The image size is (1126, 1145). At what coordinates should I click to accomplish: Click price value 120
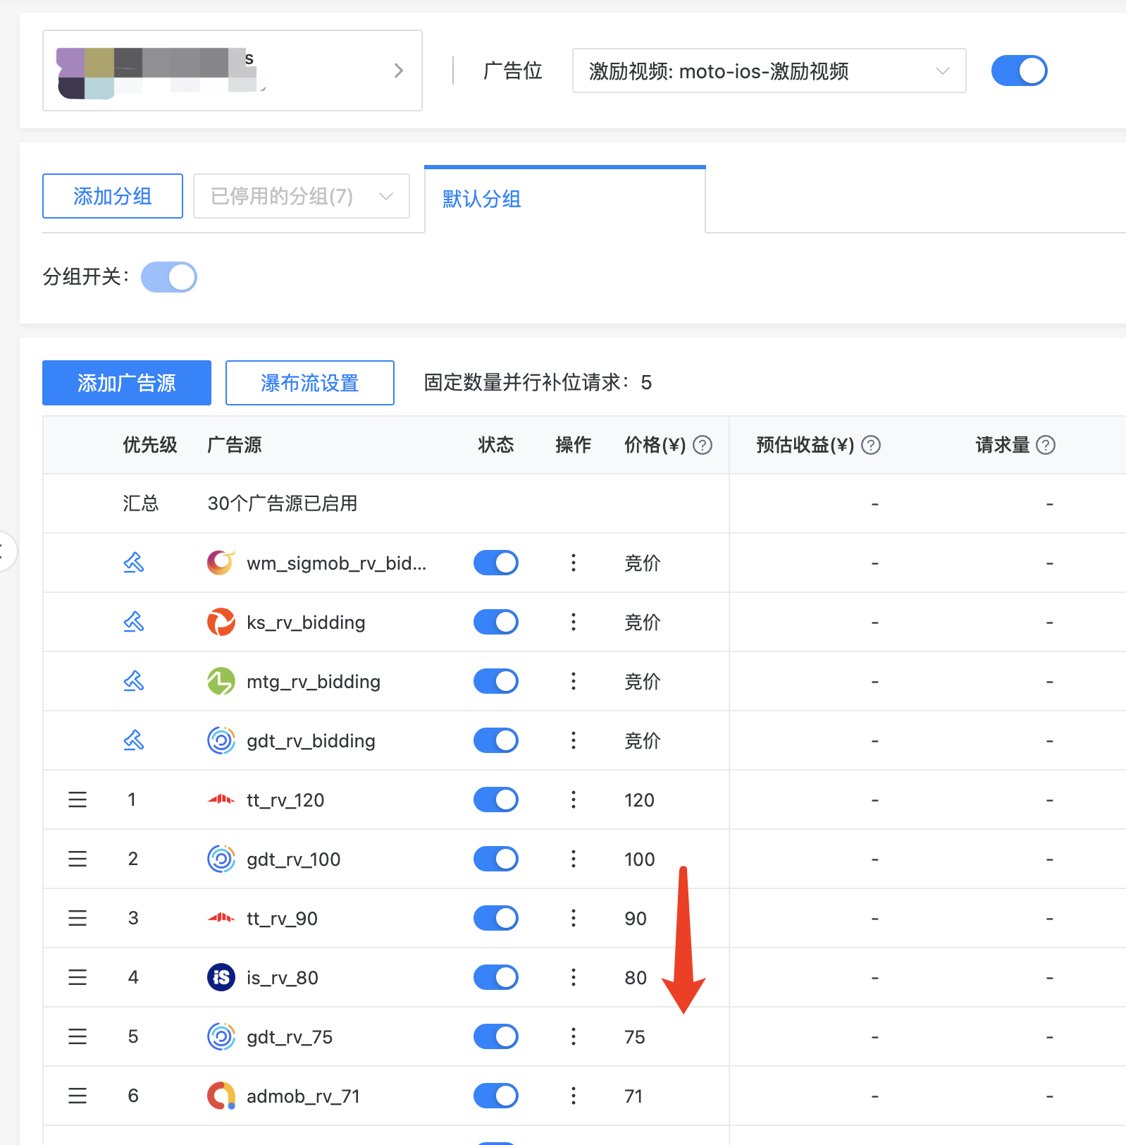(639, 800)
